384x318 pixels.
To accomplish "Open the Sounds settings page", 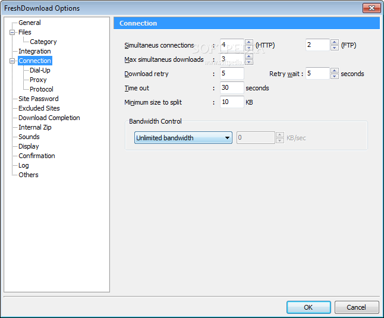I will (29, 137).
